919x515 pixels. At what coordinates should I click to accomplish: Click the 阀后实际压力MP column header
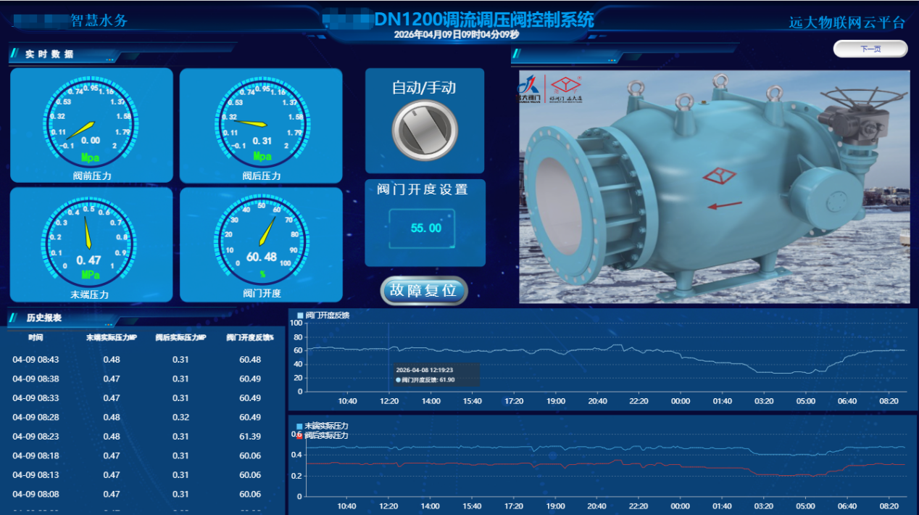coord(180,338)
